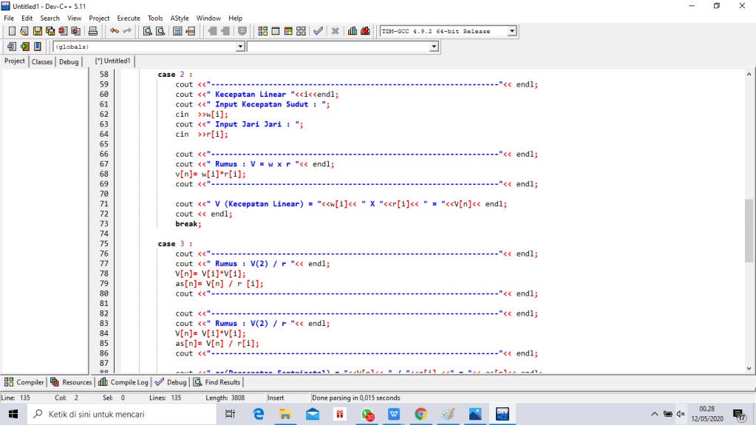This screenshot has width=756, height=425.
Task: Click the New file icon
Action: tap(12, 31)
